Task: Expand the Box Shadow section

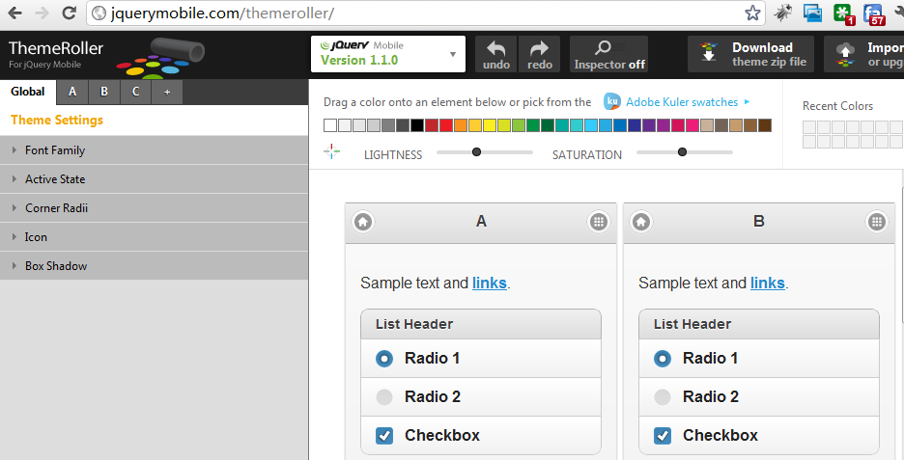Action: (x=154, y=265)
